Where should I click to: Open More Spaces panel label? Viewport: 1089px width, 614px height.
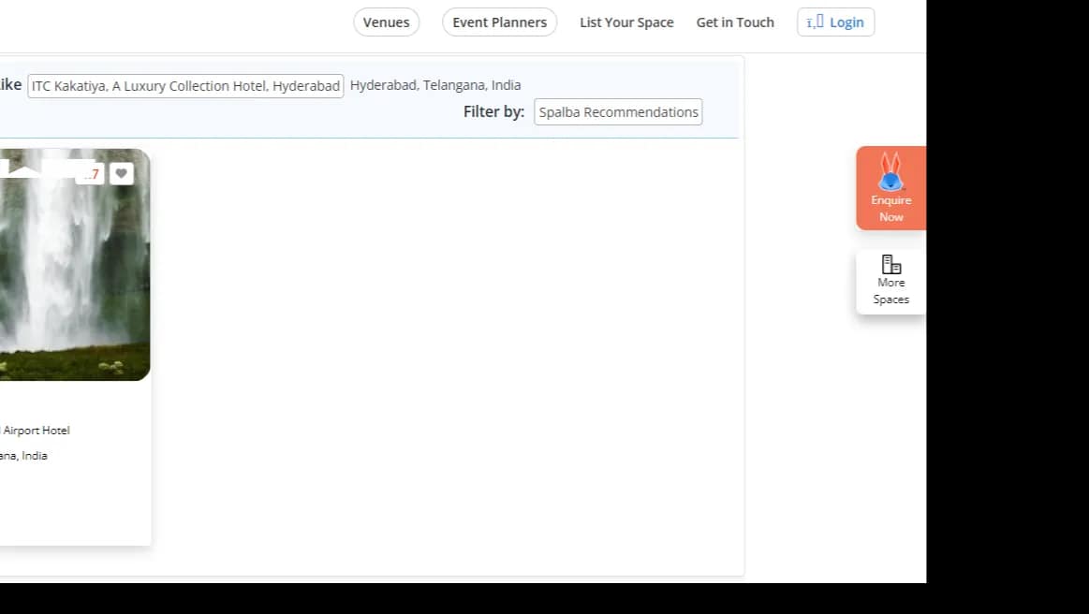[891, 291]
